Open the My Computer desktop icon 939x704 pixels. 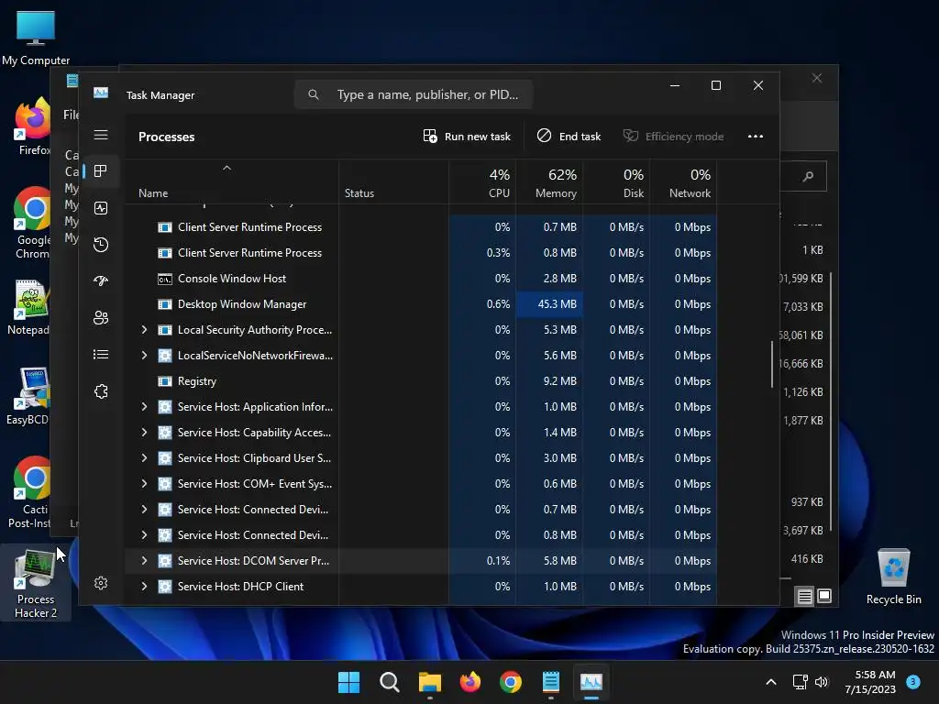36,37
